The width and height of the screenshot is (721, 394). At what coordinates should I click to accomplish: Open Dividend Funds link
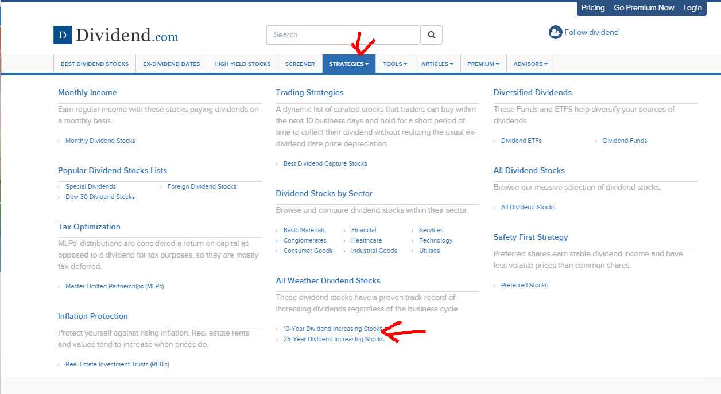(x=625, y=141)
